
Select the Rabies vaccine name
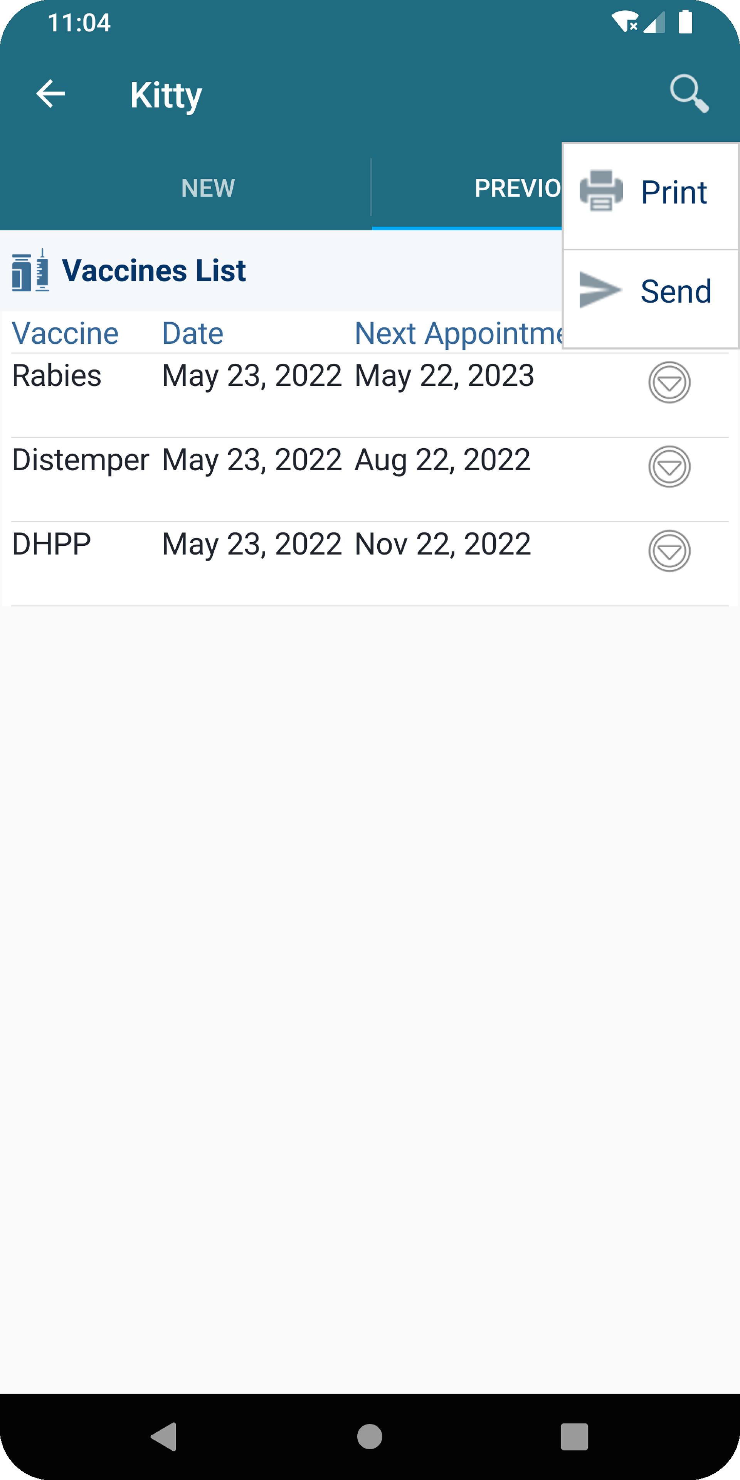pos(57,376)
